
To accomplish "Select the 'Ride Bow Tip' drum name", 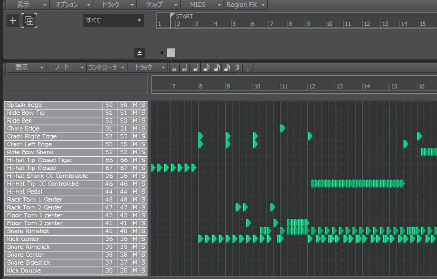I will coord(26,113).
